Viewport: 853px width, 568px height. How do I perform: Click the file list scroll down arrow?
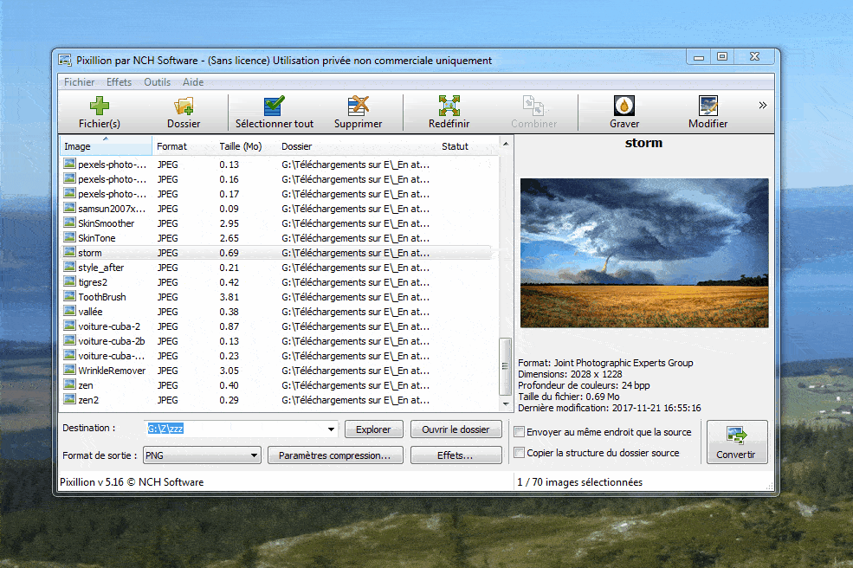click(x=506, y=403)
